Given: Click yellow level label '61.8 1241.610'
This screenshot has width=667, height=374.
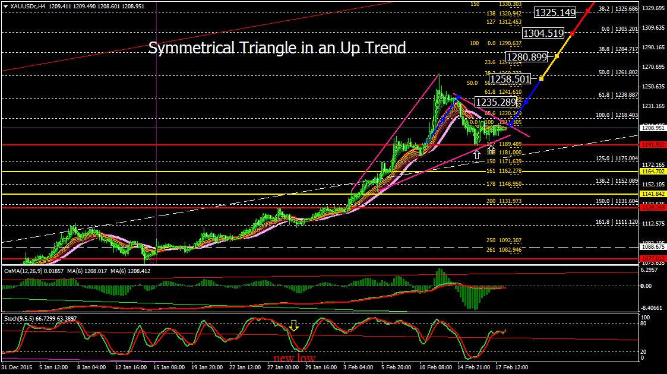Looking at the screenshot, I should click(x=503, y=92).
